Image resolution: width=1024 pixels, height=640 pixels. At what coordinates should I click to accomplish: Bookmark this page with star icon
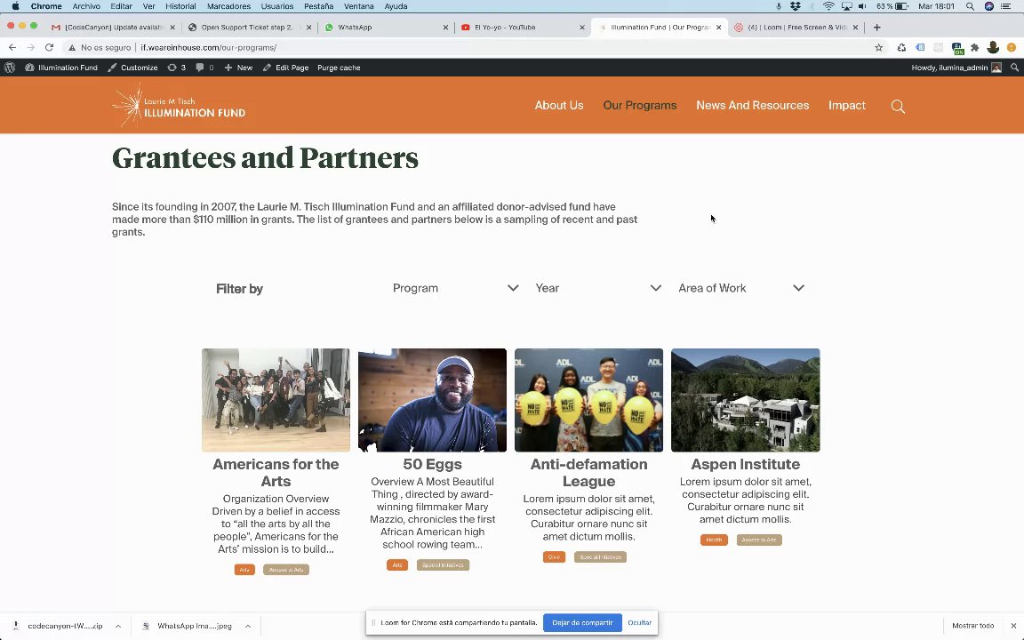(878, 47)
